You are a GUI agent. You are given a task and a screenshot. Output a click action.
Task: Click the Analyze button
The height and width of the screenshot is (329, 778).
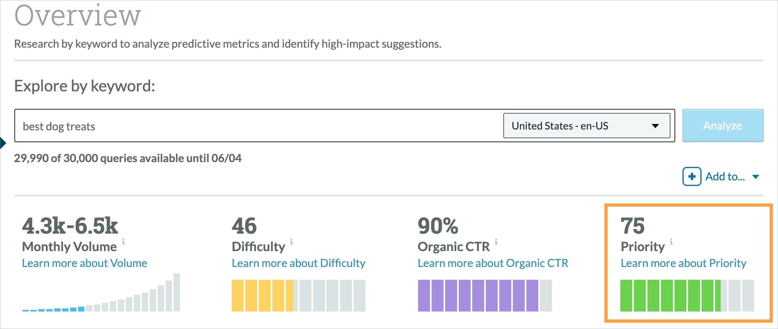pos(723,126)
